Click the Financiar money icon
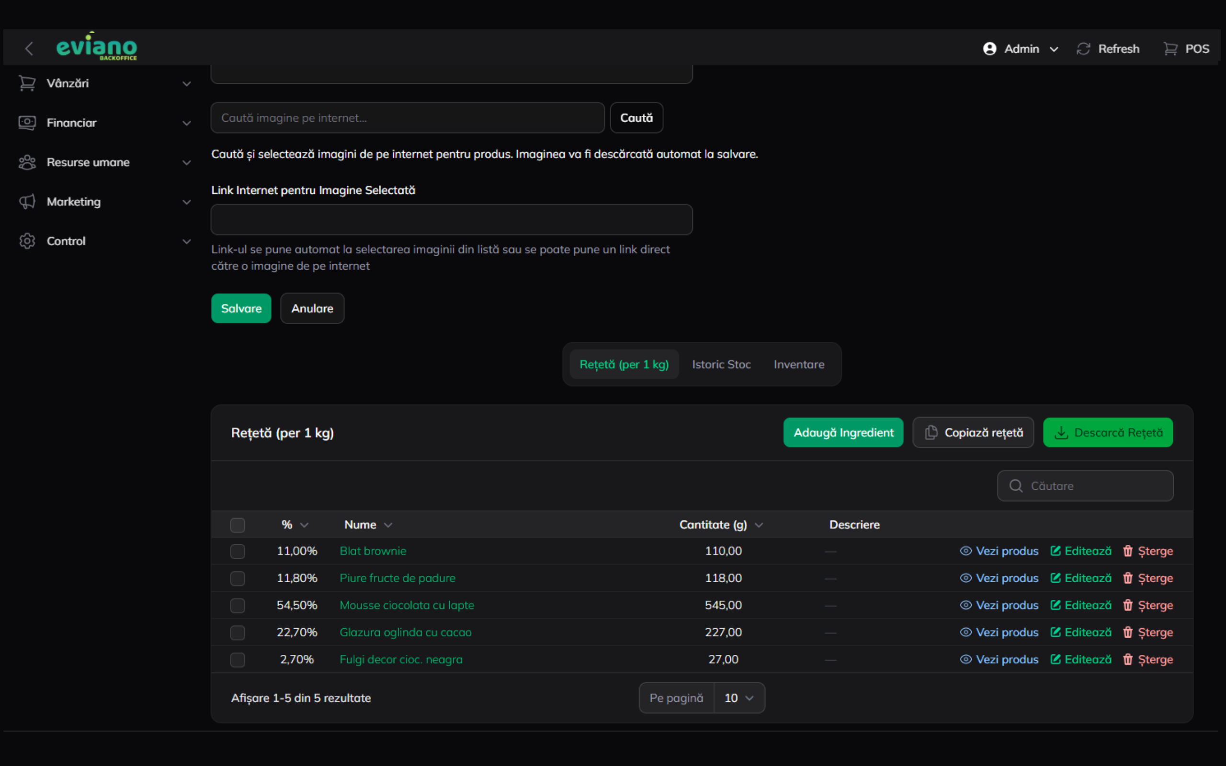The width and height of the screenshot is (1226, 766). 27,123
